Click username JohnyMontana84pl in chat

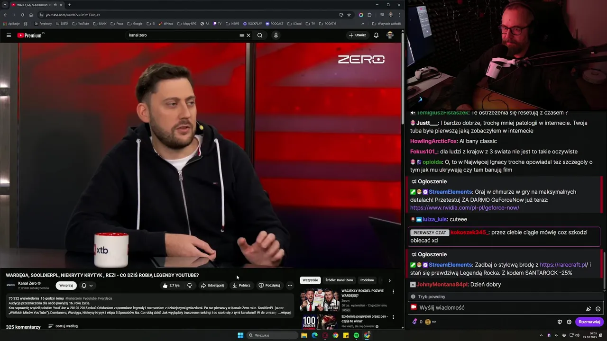click(x=442, y=285)
